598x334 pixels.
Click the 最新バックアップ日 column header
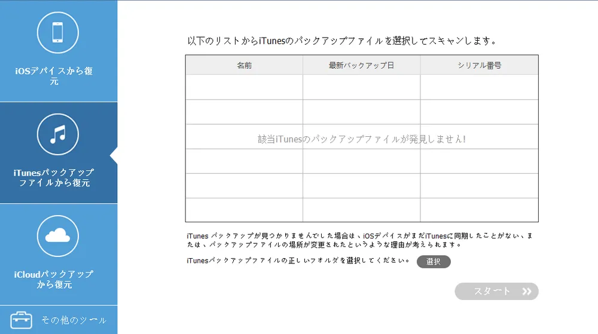[362, 65]
